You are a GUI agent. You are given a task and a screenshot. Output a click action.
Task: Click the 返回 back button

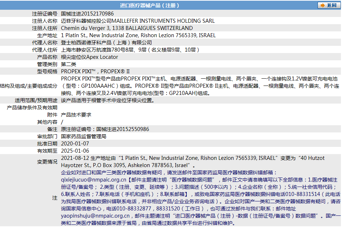(329, 5)
